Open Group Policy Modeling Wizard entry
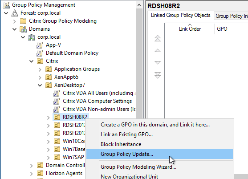 click(159, 167)
